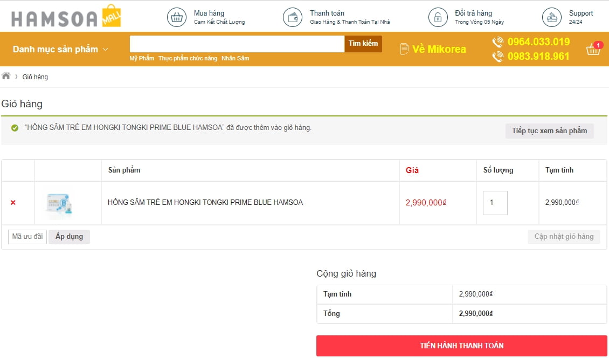Click Tạm tính label in cart totals
Viewport: 609px width, 358px height.
pos(337,294)
